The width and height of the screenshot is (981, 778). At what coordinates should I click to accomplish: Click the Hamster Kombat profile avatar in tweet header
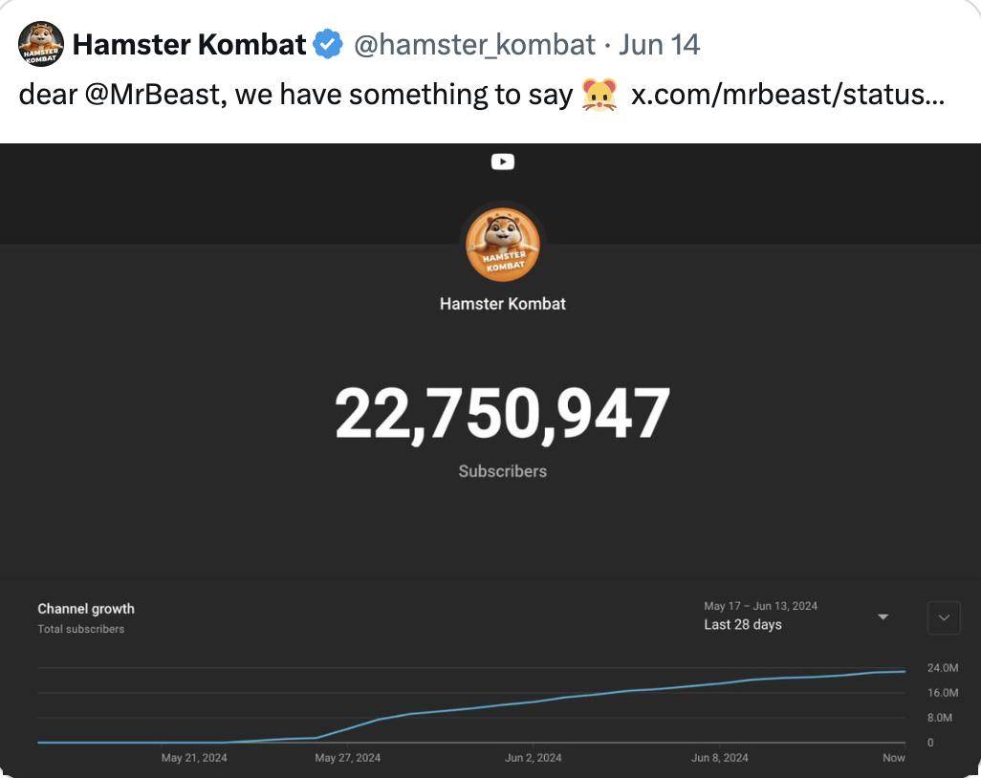point(41,44)
